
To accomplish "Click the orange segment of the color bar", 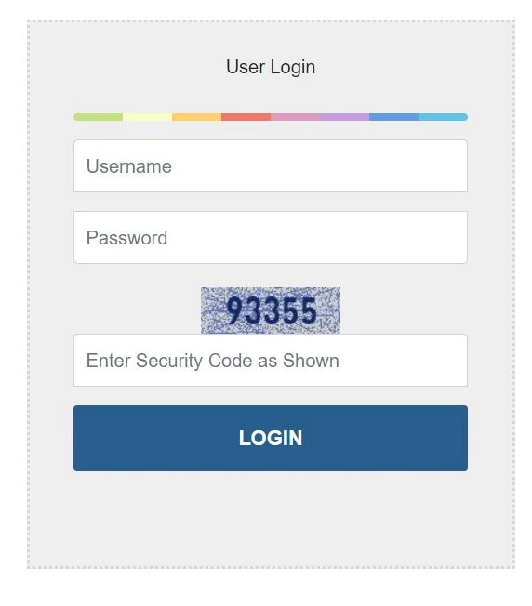I will click(x=197, y=117).
